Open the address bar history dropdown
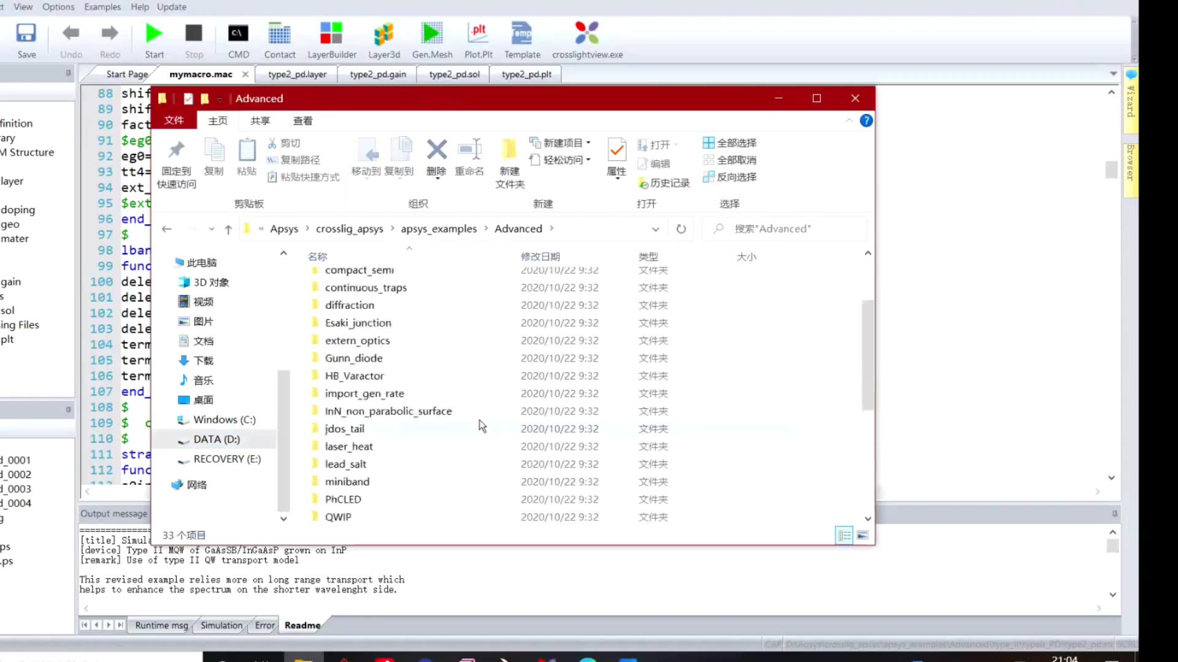The width and height of the screenshot is (1178, 662). [x=655, y=229]
